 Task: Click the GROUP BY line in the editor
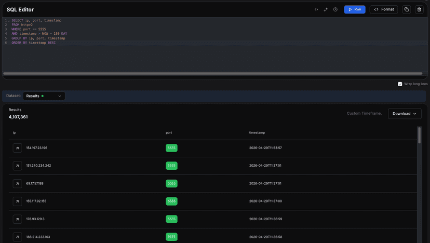(x=38, y=38)
